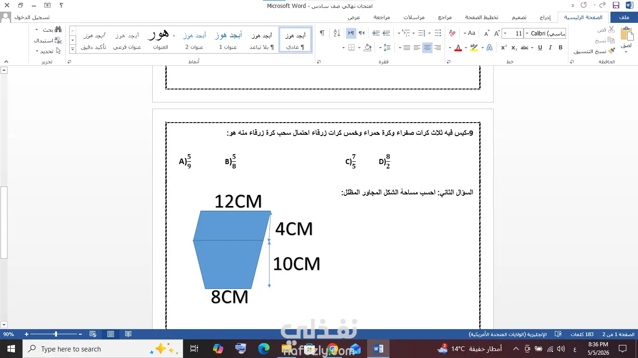The image size is (638, 358).
Task: Open the Windows Start menu
Action: [11, 349]
